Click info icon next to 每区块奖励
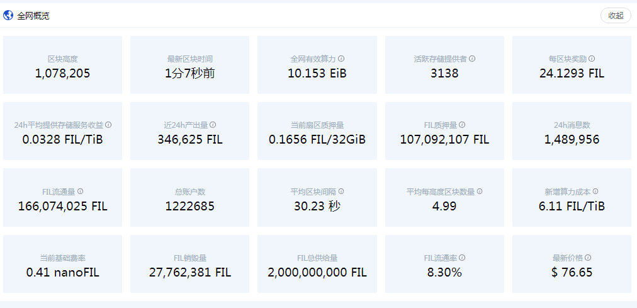Image resolution: width=637 pixels, height=308 pixels. click(592, 59)
